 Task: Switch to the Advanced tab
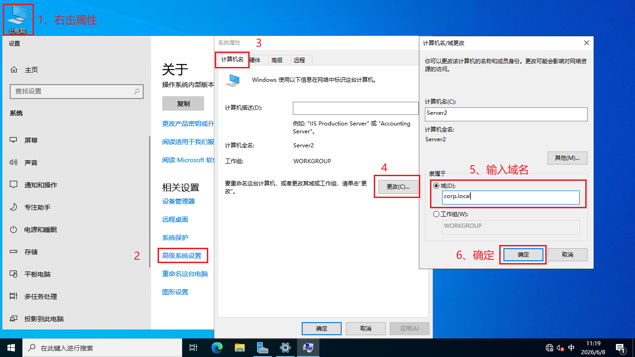[277, 60]
